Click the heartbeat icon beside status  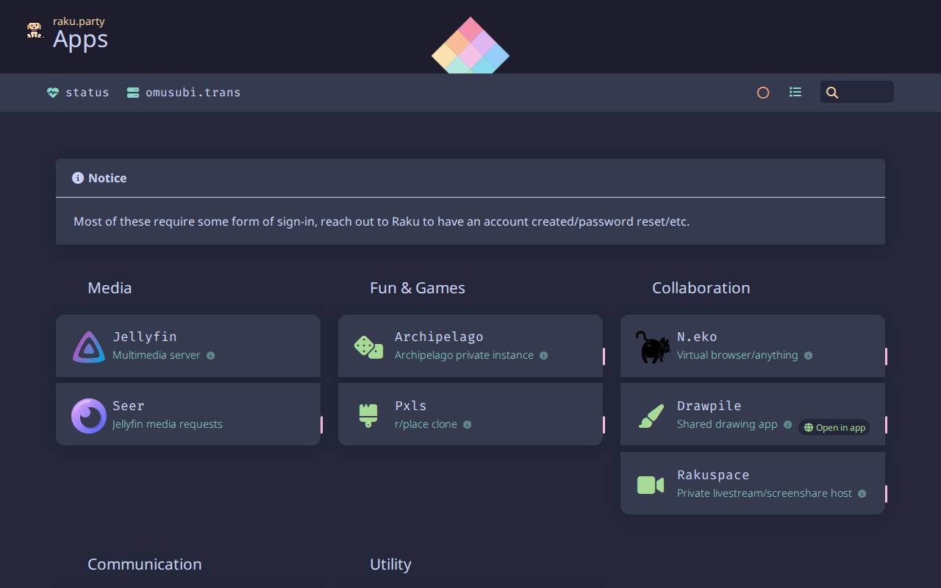(x=53, y=93)
